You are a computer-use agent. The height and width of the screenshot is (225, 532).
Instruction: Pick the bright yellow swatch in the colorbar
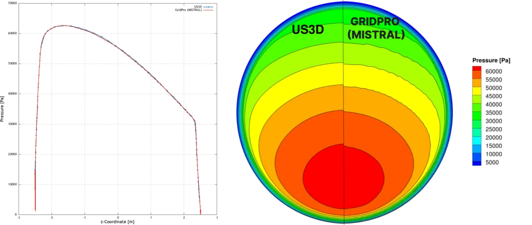coord(477,91)
